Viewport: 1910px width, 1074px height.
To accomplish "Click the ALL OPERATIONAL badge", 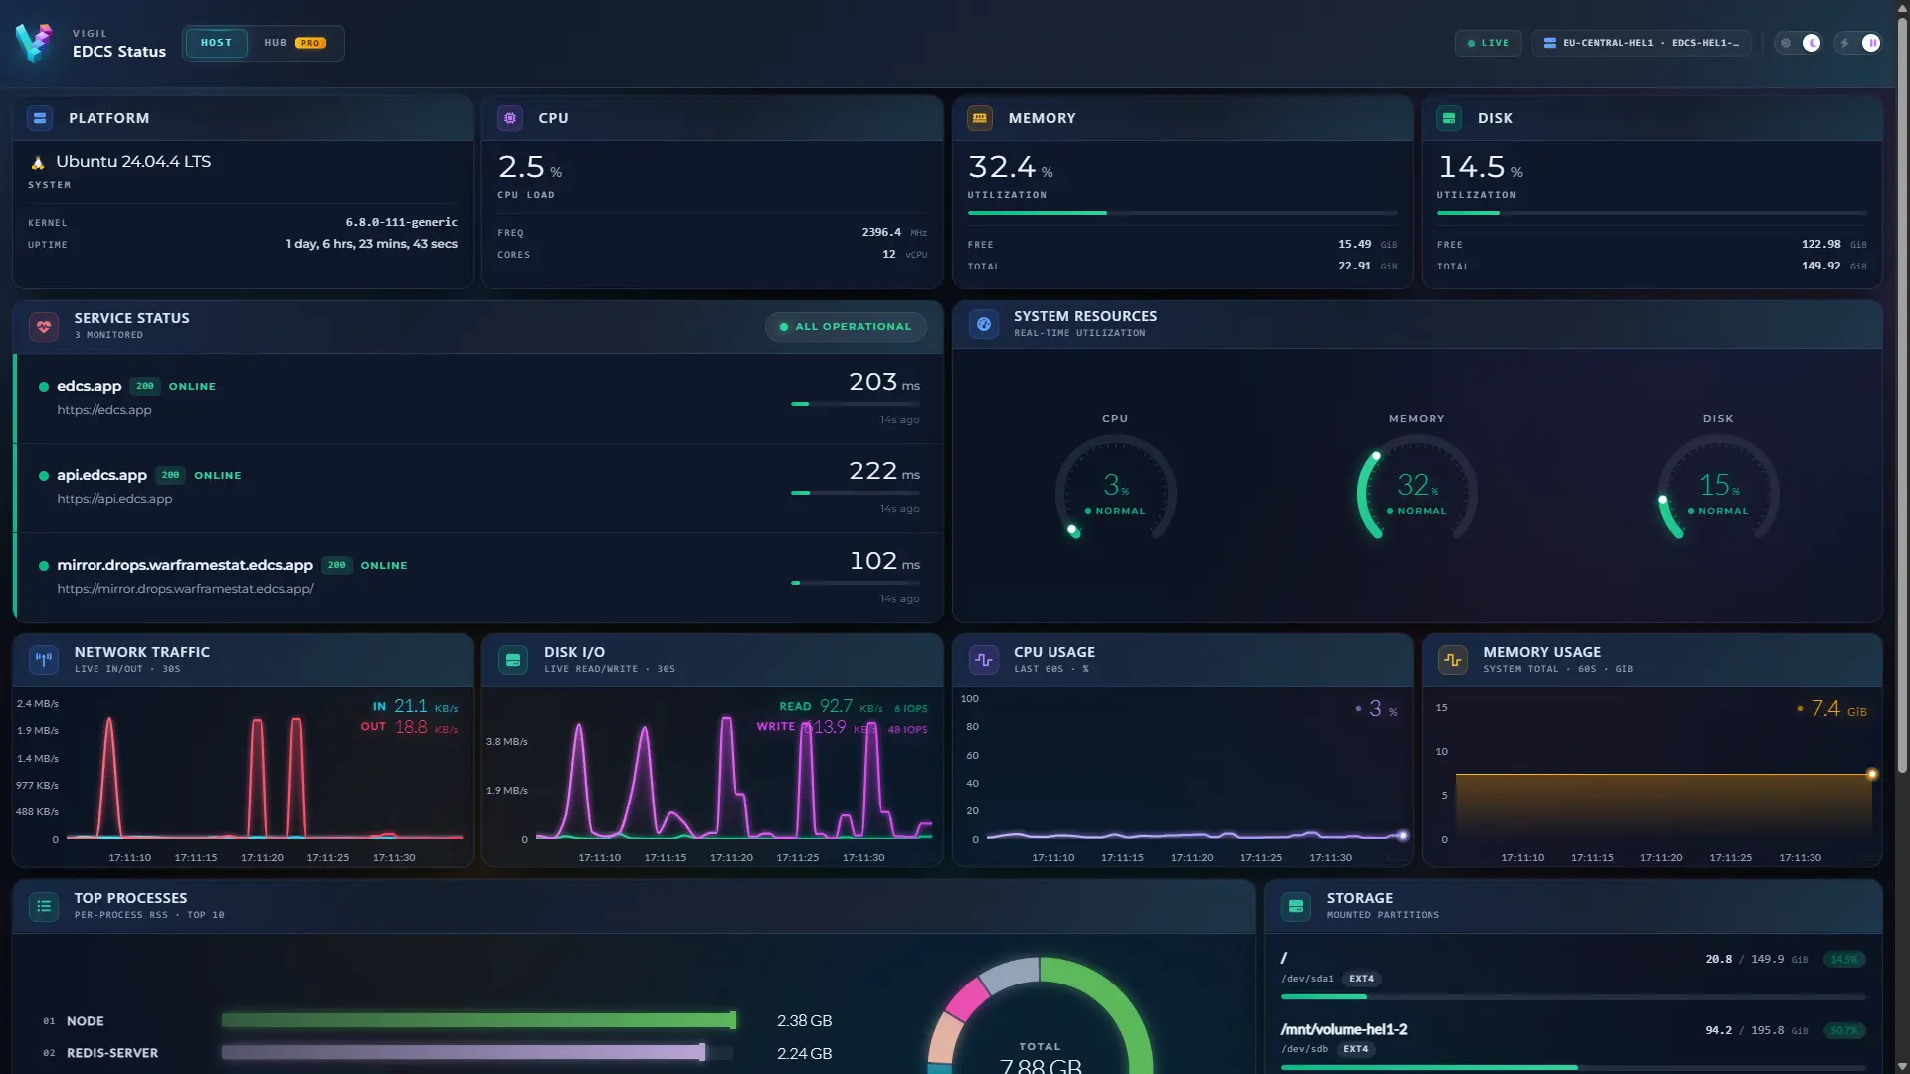I will click(x=846, y=327).
